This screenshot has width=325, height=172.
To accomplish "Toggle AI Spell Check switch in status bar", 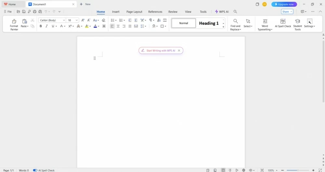I will click(35, 170).
